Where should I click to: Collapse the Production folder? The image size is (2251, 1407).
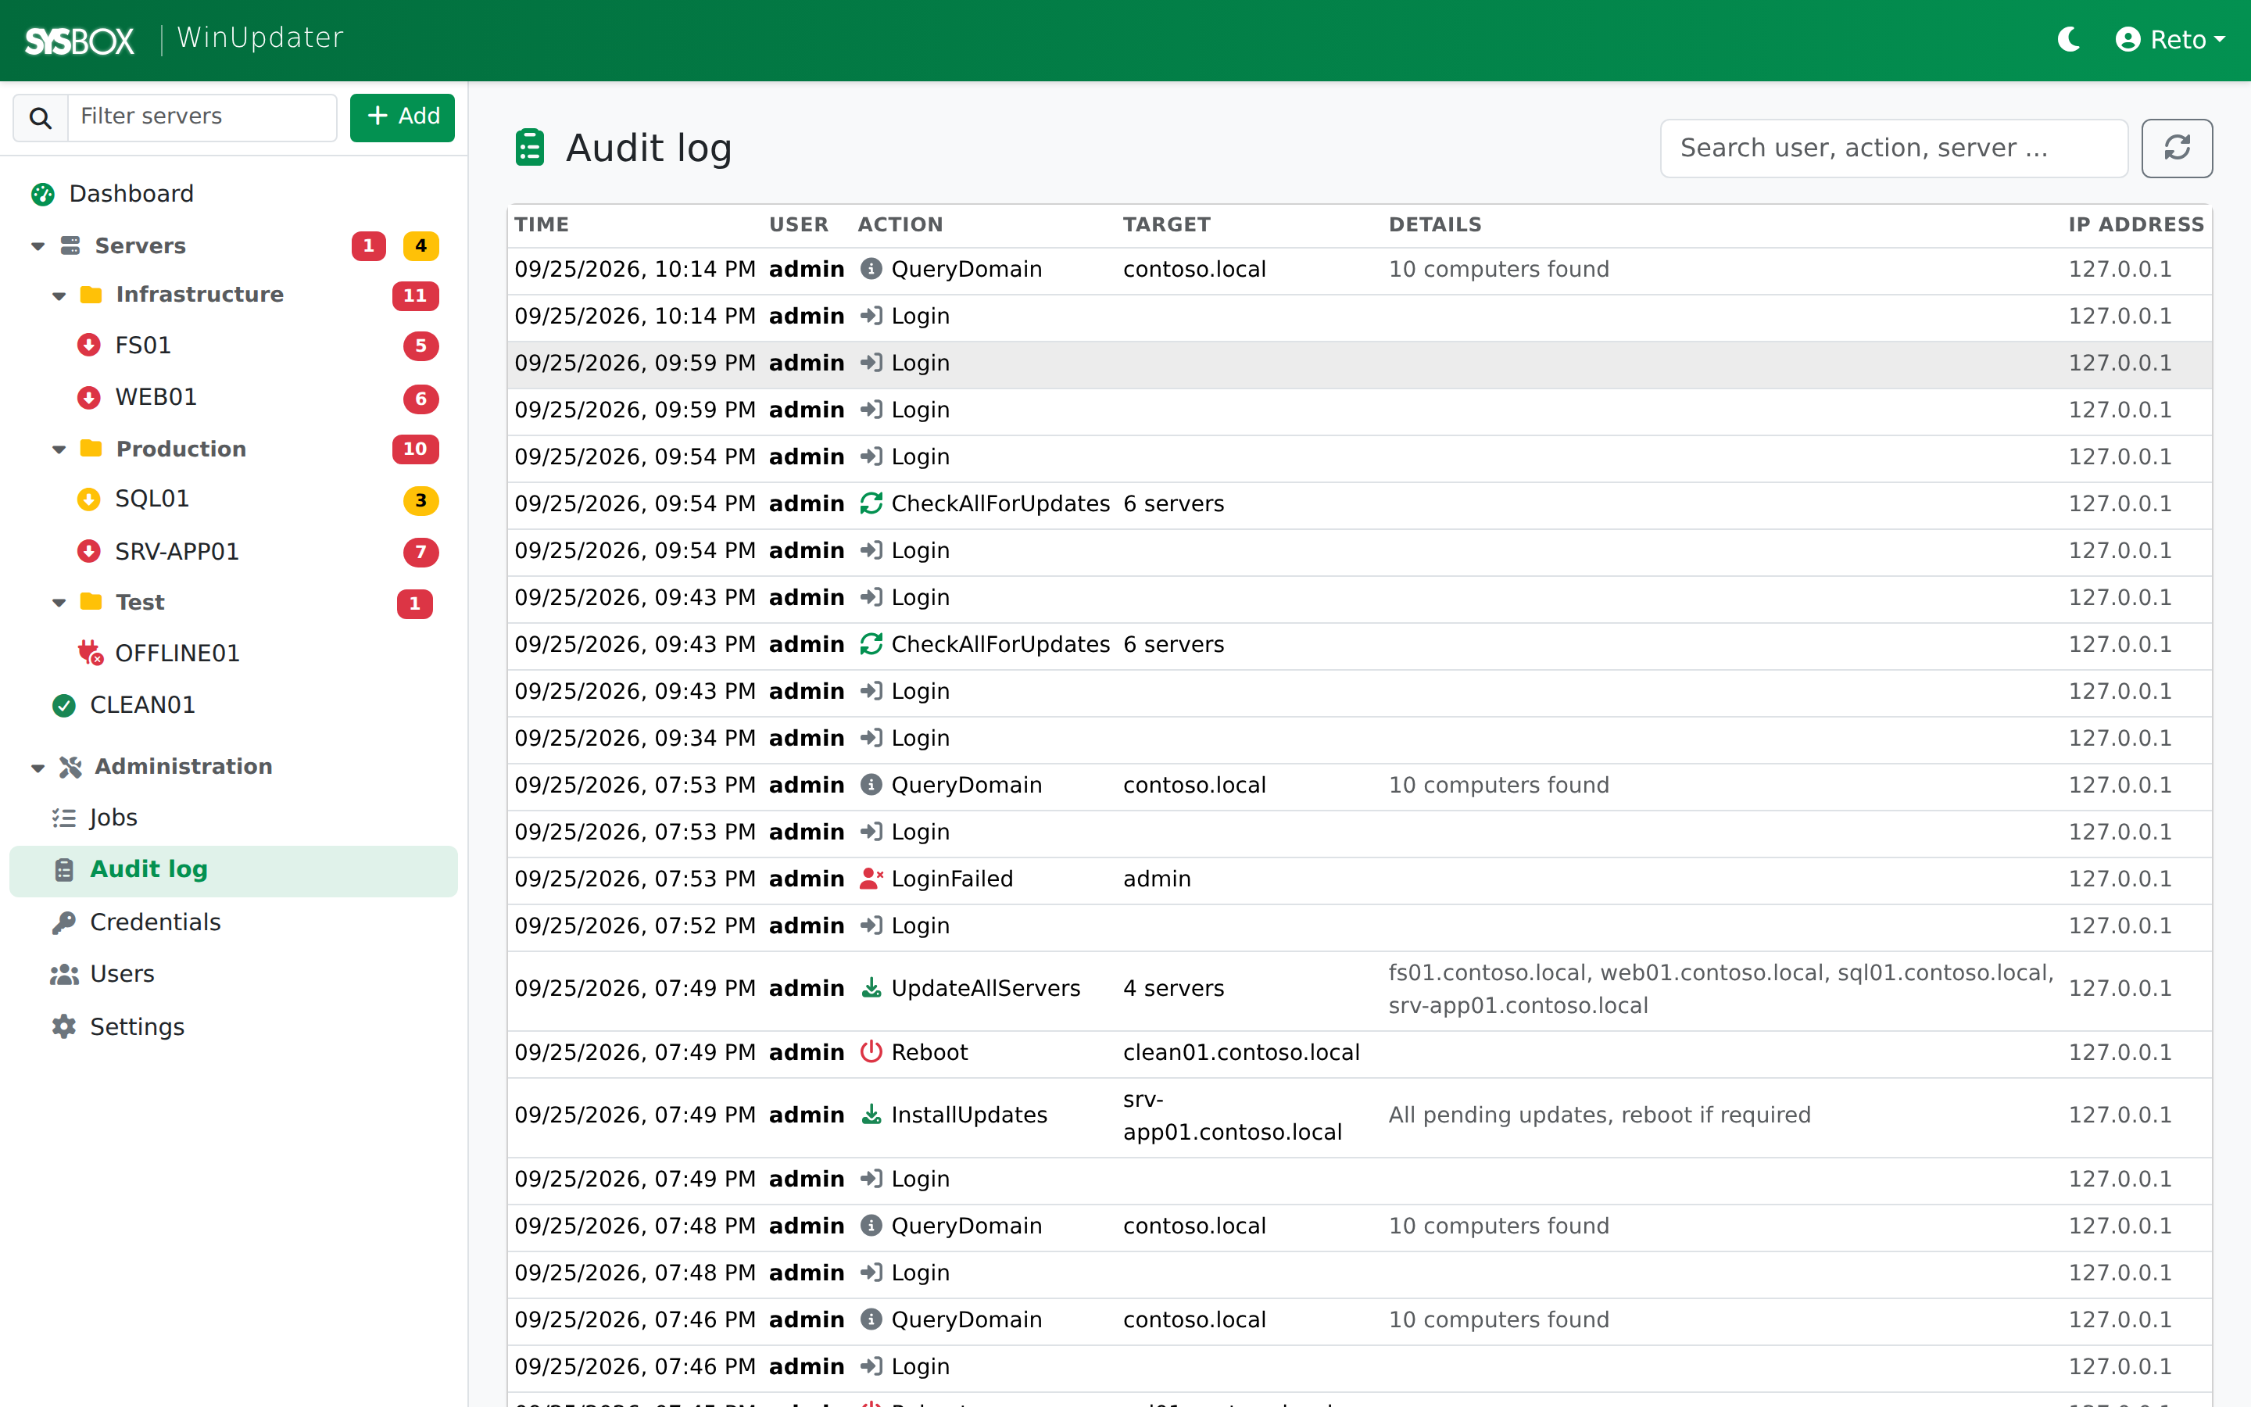tap(59, 449)
